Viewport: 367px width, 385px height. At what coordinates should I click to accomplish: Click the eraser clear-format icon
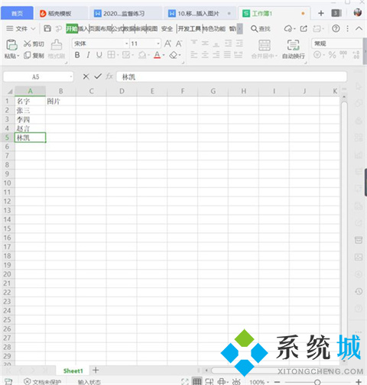174,55
